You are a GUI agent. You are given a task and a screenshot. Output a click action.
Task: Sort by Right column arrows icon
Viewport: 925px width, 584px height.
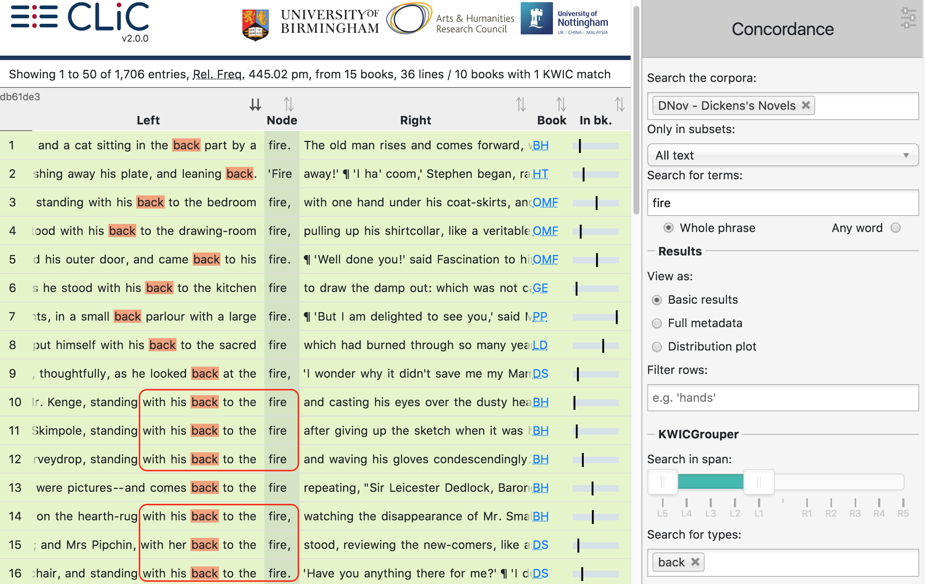[520, 104]
